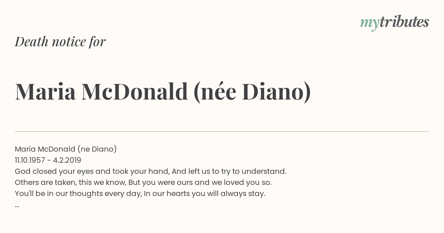
Task: Click the 'Maria McDonald (ne Diano)' text line
Action: pyautogui.click(x=66, y=149)
